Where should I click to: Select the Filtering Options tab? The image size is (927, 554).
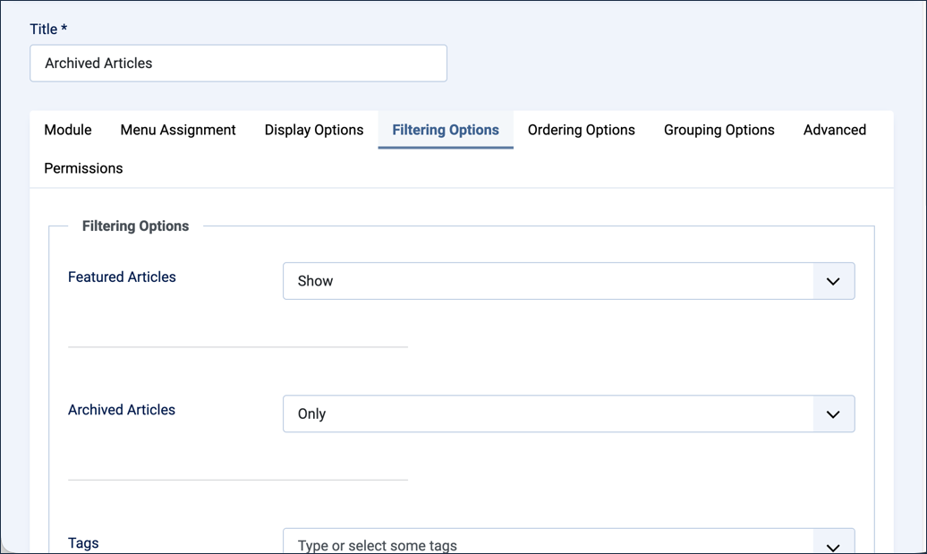point(446,130)
